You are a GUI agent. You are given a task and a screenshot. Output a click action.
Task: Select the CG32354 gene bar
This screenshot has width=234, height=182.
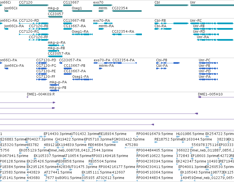point(127,11)
